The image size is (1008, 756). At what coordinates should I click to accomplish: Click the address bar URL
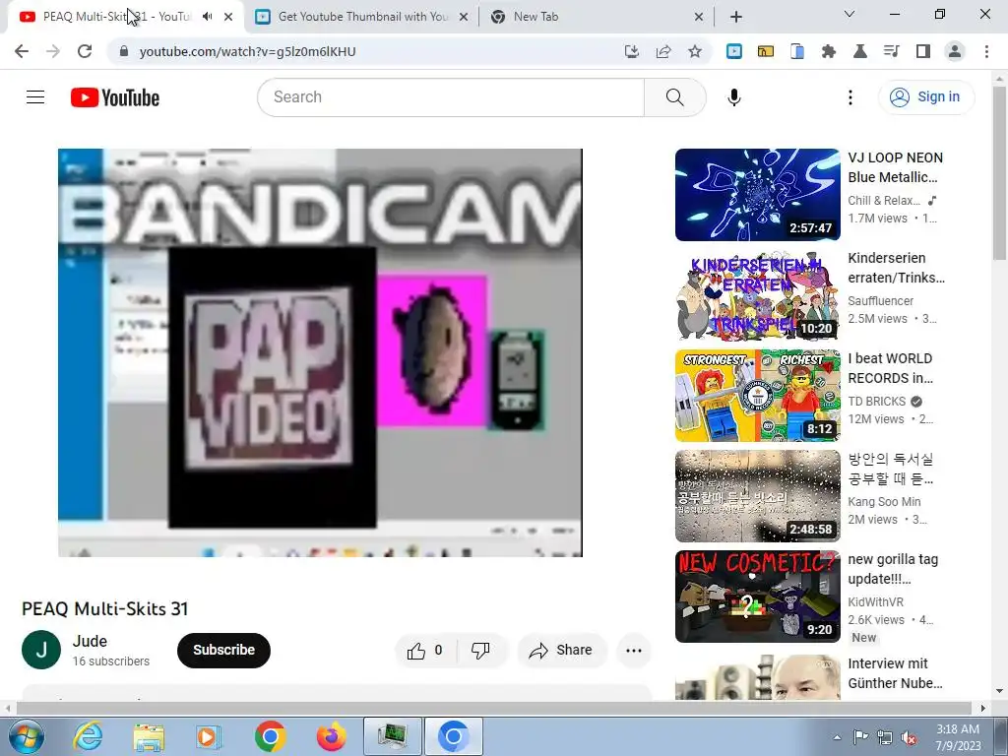point(247,51)
